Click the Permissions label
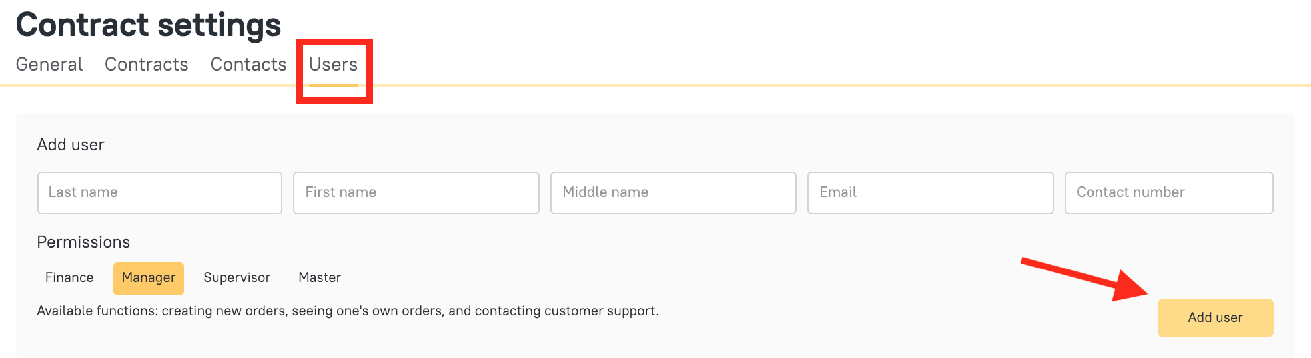Viewport: 1311px width, 358px height. (83, 242)
